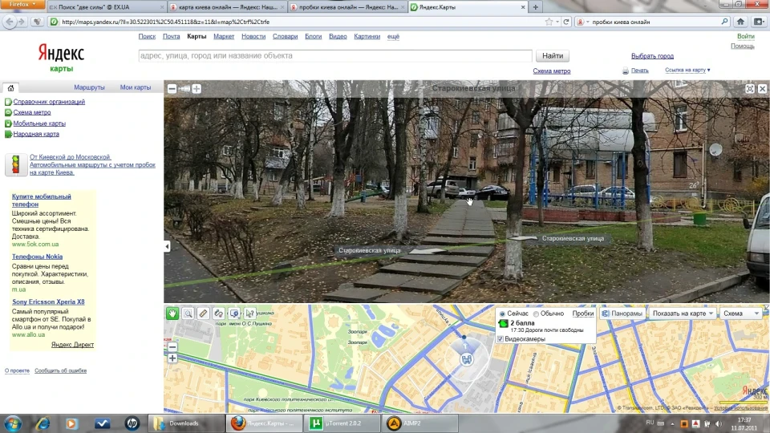Viewport: 770px width, 433px height.
Task: Open the Firefox home page button
Action: pyautogui.click(x=740, y=22)
